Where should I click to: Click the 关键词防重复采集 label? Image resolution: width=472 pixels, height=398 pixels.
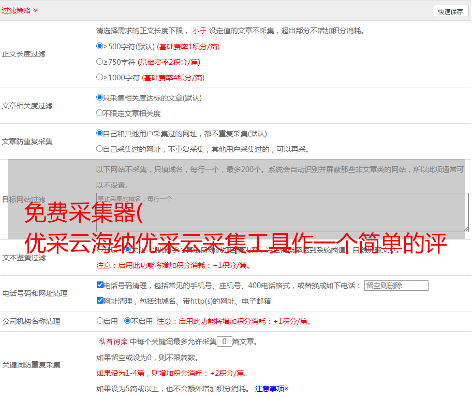tap(31, 365)
